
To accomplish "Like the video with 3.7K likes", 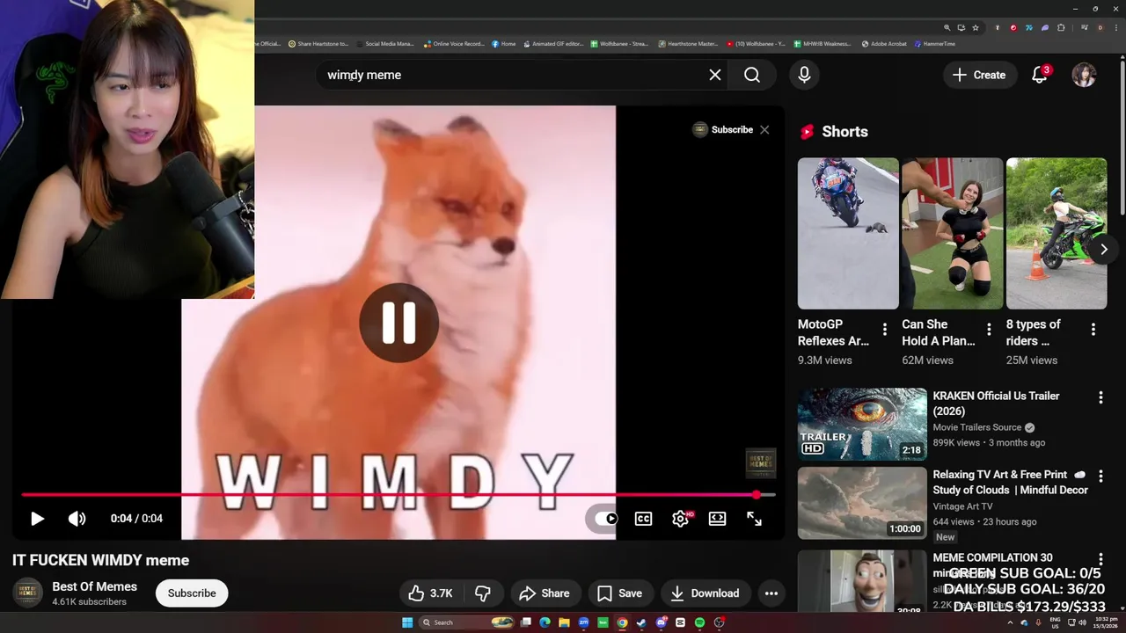I will click(x=430, y=593).
